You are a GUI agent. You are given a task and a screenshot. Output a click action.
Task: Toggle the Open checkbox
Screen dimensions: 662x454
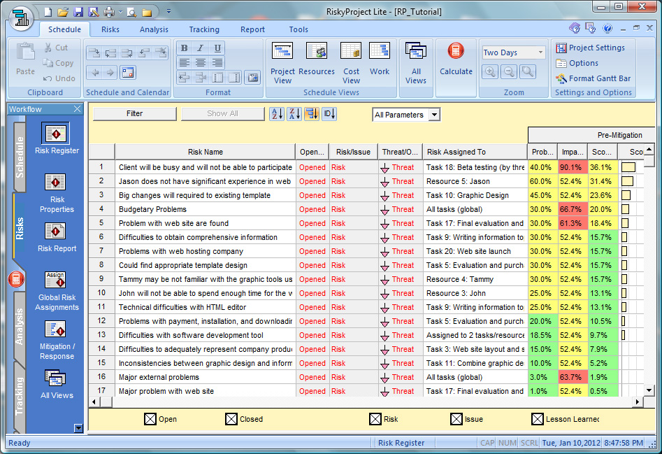pyautogui.click(x=150, y=419)
